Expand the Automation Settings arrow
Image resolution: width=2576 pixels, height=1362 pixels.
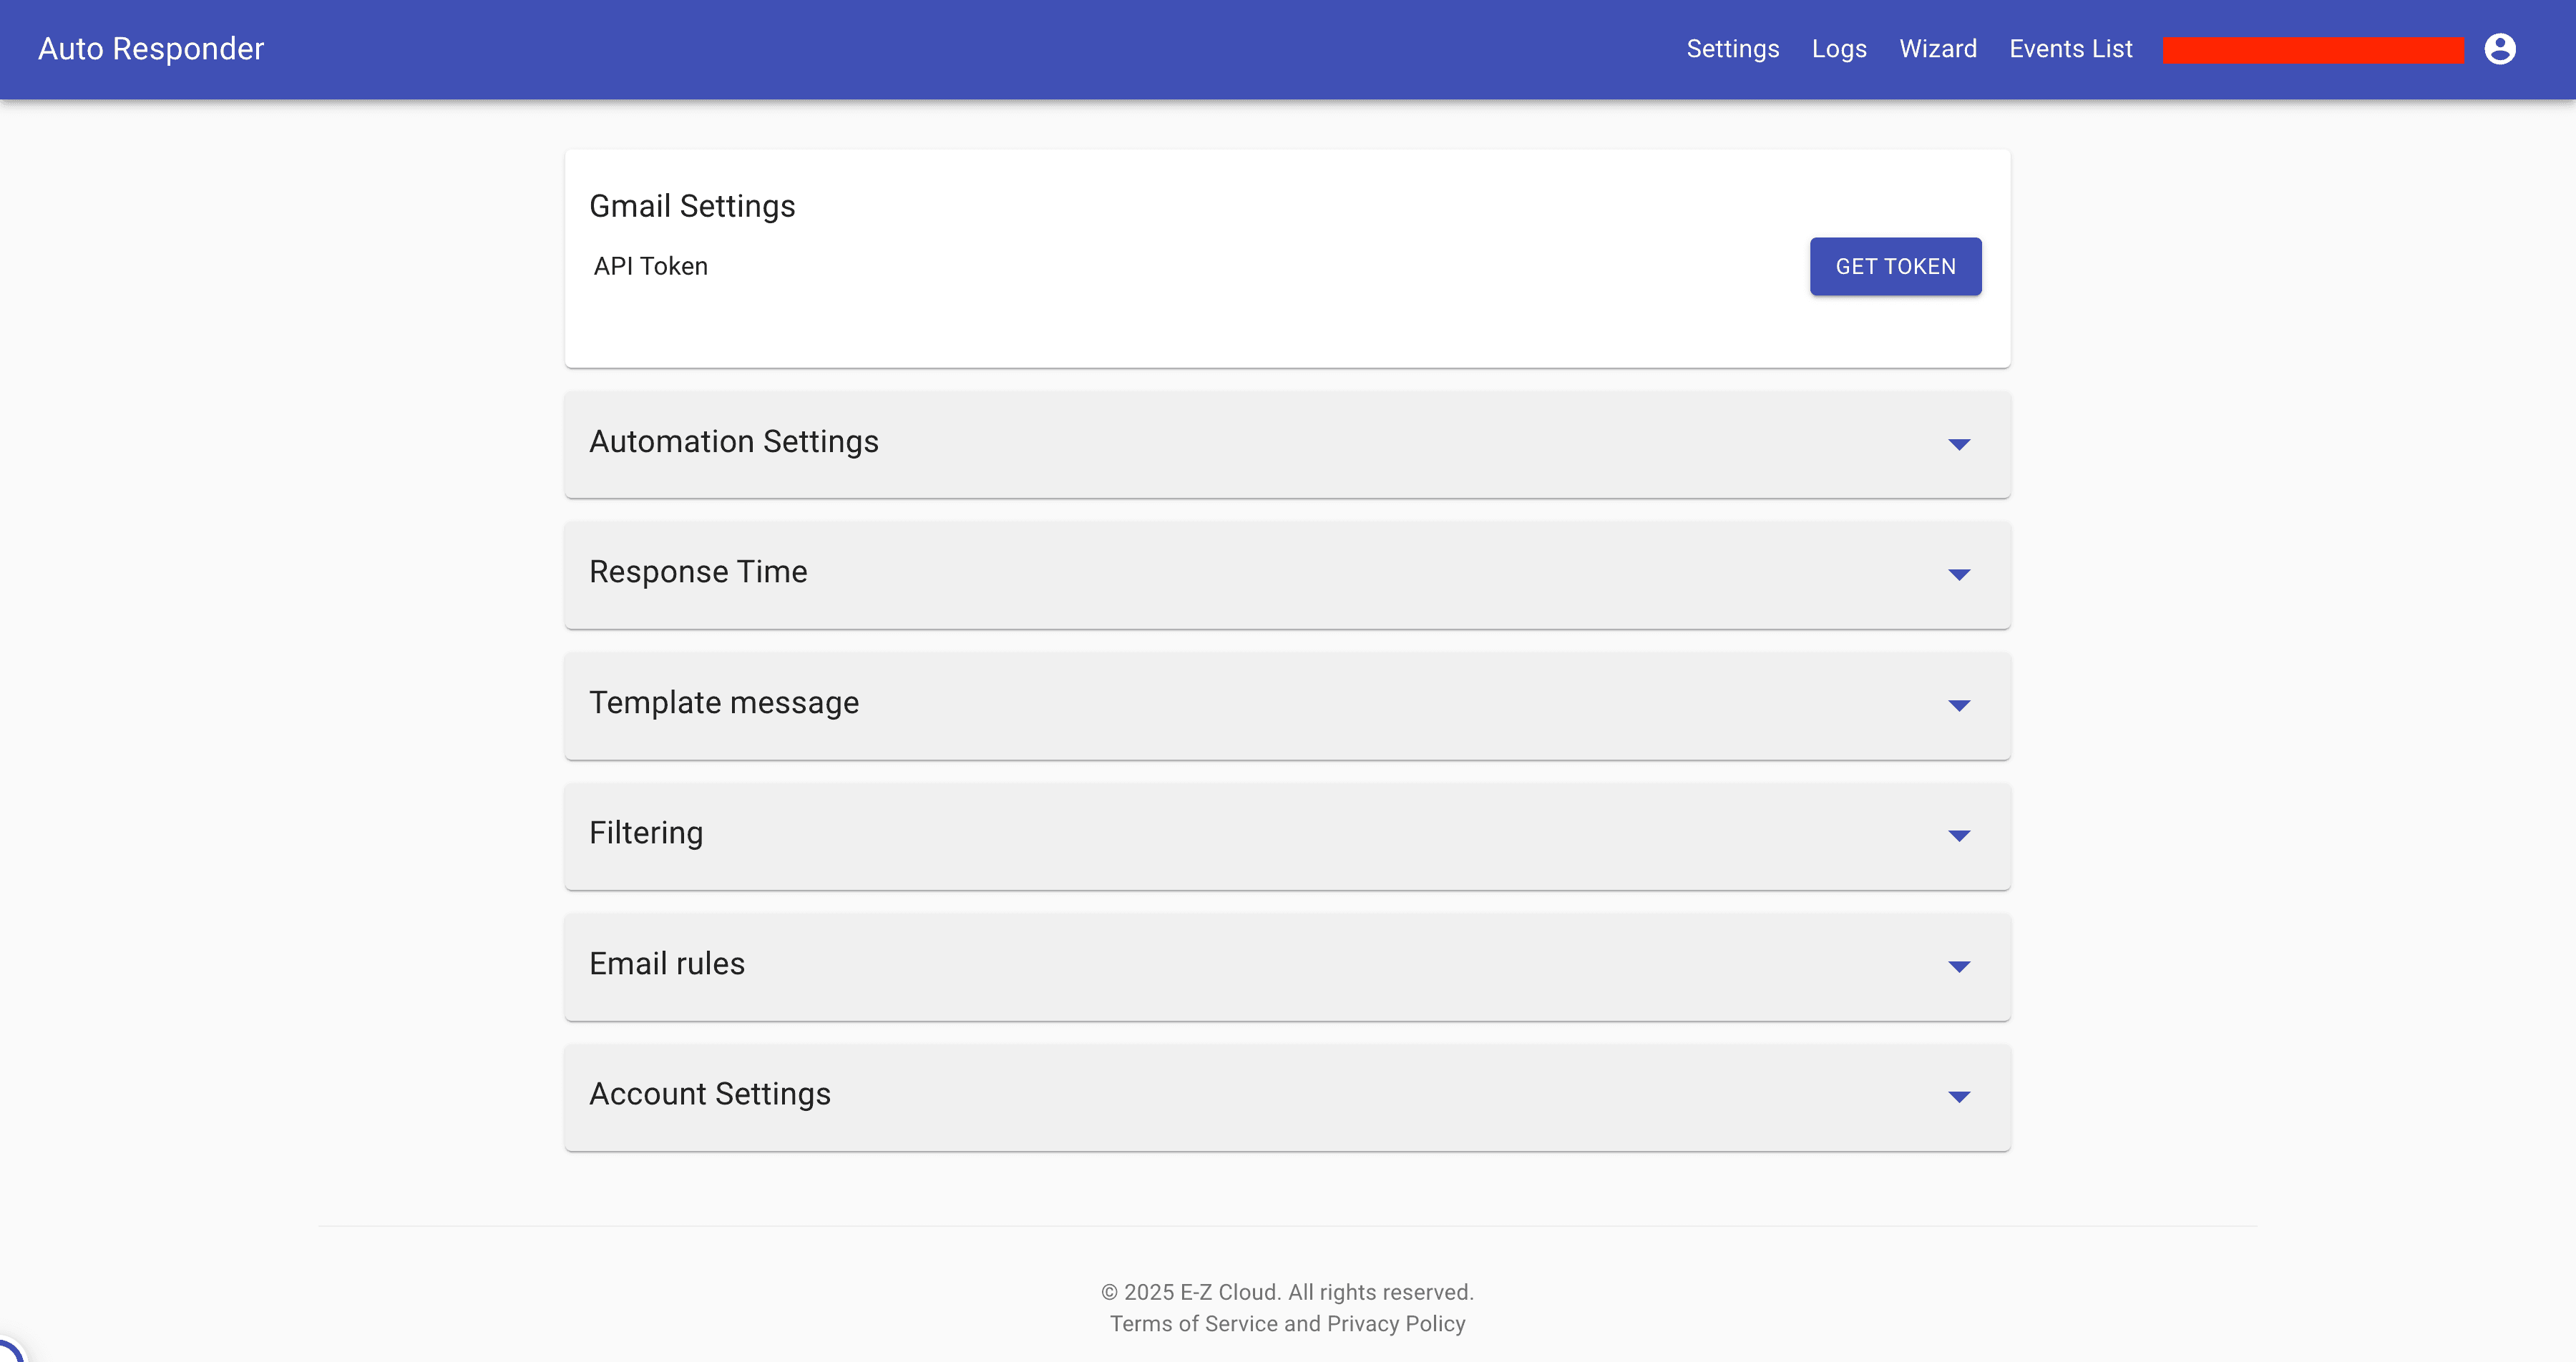(1959, 444)
